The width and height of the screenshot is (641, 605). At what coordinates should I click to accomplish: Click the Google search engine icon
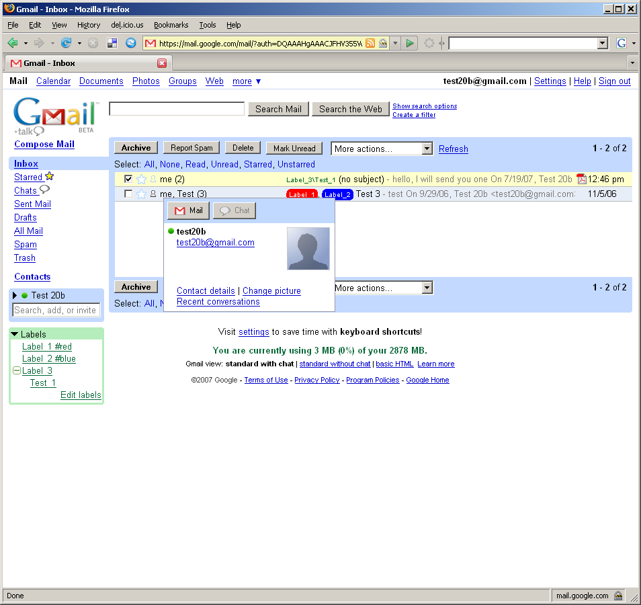tap(622, 43)
